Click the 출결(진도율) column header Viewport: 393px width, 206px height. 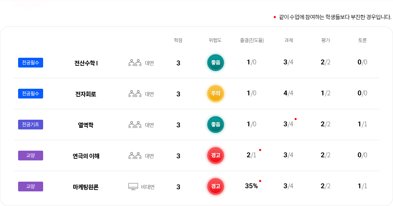(x=252, y=40)
